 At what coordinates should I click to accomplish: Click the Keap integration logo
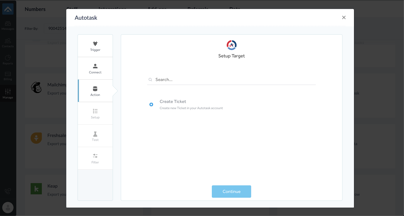(36, 189)
